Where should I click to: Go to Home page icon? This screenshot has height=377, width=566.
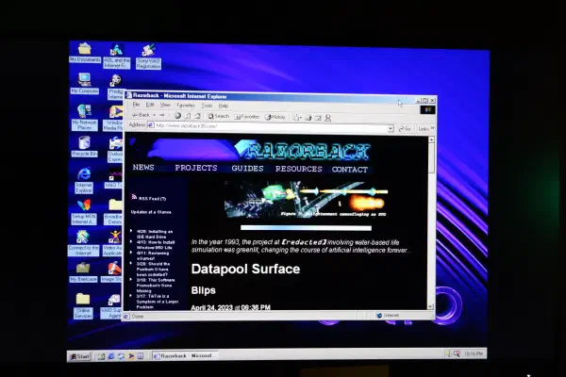click(x=198, y=116)
